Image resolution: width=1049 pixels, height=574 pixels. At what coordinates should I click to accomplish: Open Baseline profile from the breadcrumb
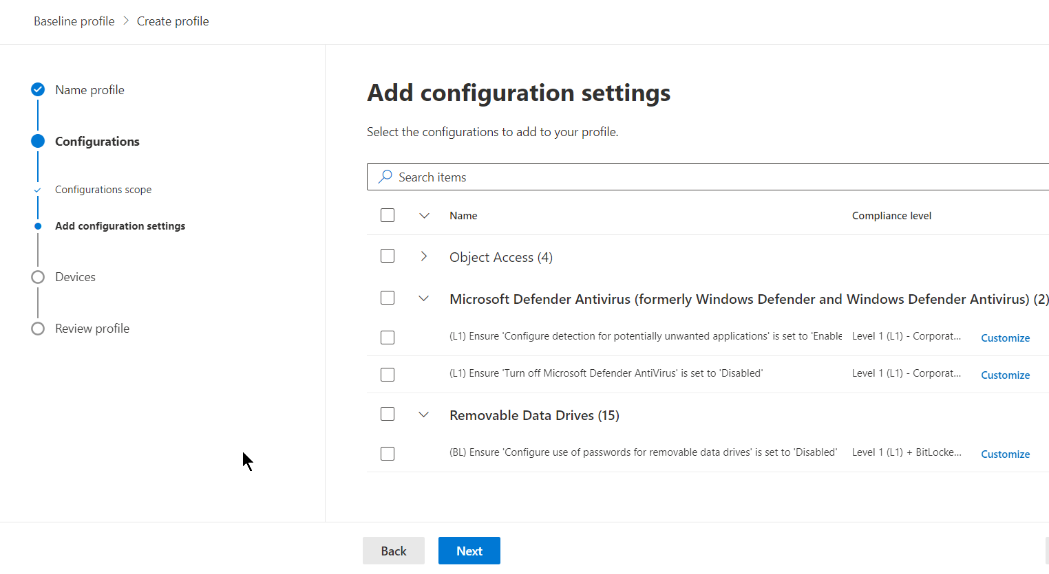click(74, 21)
